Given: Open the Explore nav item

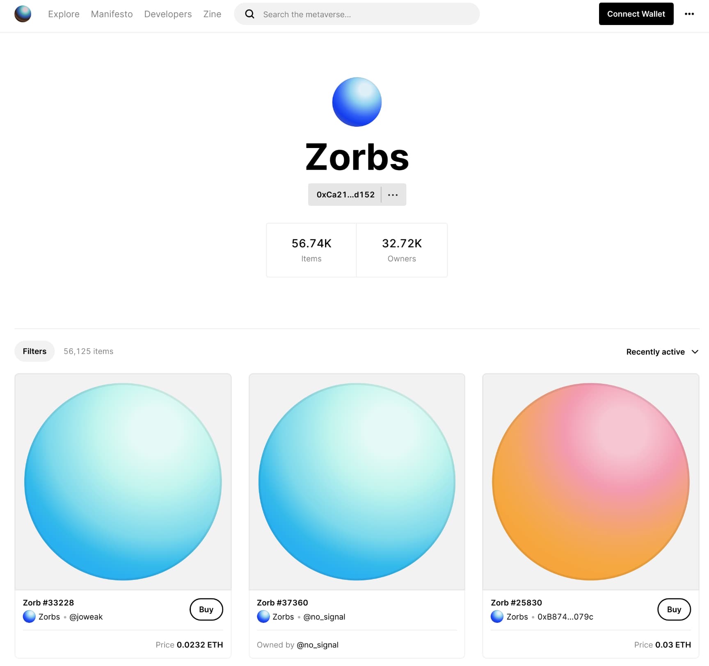Looking at the screenshot, I should [64, 14].
